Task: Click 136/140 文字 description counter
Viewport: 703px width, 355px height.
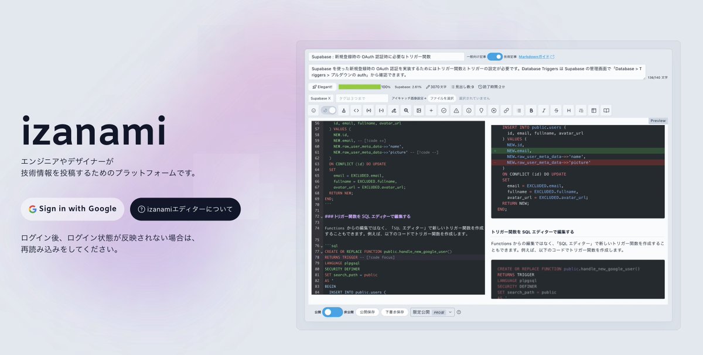Action: point(657,77)
